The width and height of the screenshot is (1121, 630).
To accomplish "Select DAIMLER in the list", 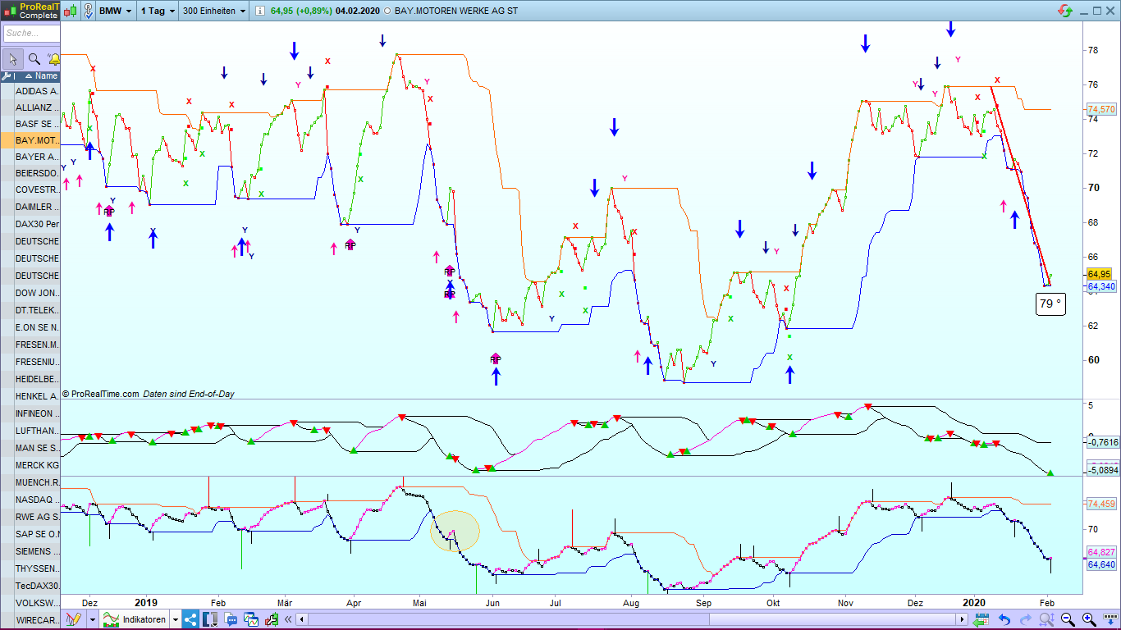I will 37,207.
